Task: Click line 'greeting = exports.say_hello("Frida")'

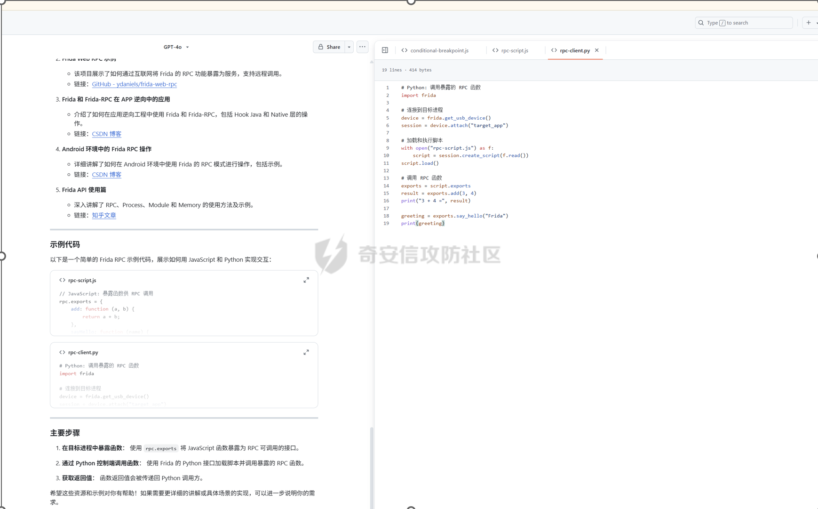Action: pos(454,216)
